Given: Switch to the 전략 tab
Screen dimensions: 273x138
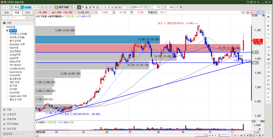Looking at the screenshot, I should tap(27, 13).
